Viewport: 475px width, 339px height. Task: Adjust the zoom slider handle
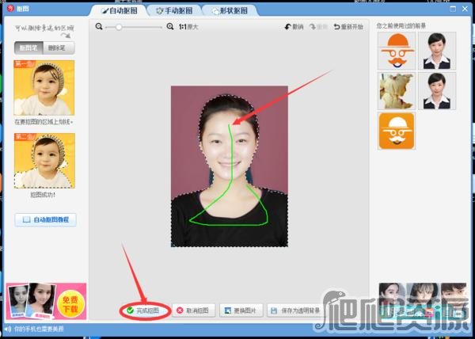119,27
